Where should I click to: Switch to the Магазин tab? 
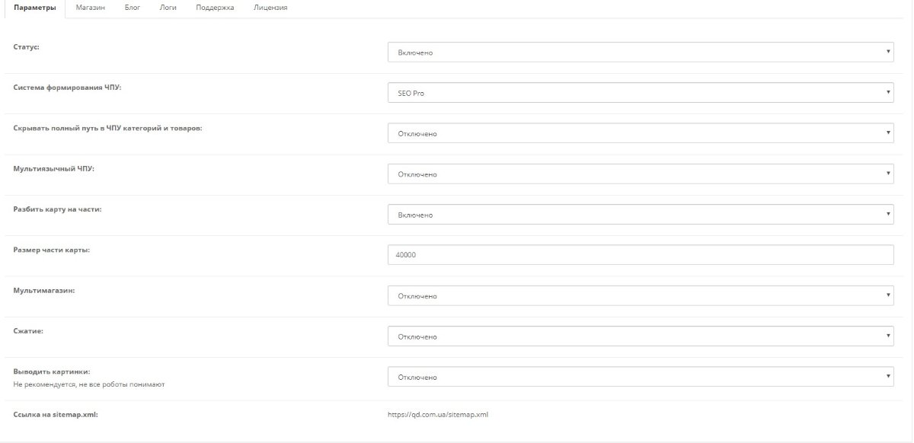[91, 8]
